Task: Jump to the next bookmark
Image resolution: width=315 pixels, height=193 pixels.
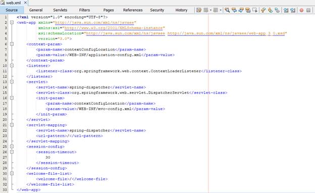Action: pyautogui.click(x=270, y=10)
